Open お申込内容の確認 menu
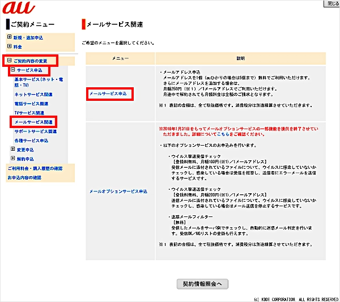340x302 pixels. (25, 178)
